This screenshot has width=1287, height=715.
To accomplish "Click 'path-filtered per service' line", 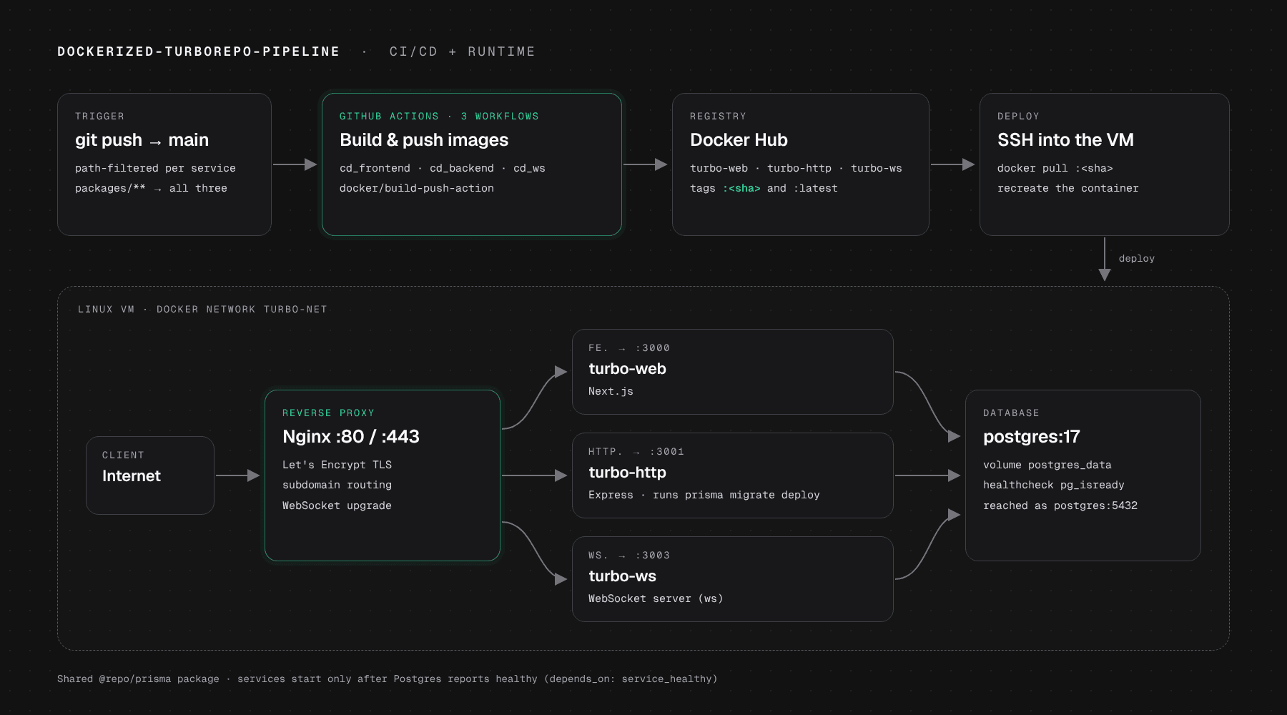I will point(155,168).
